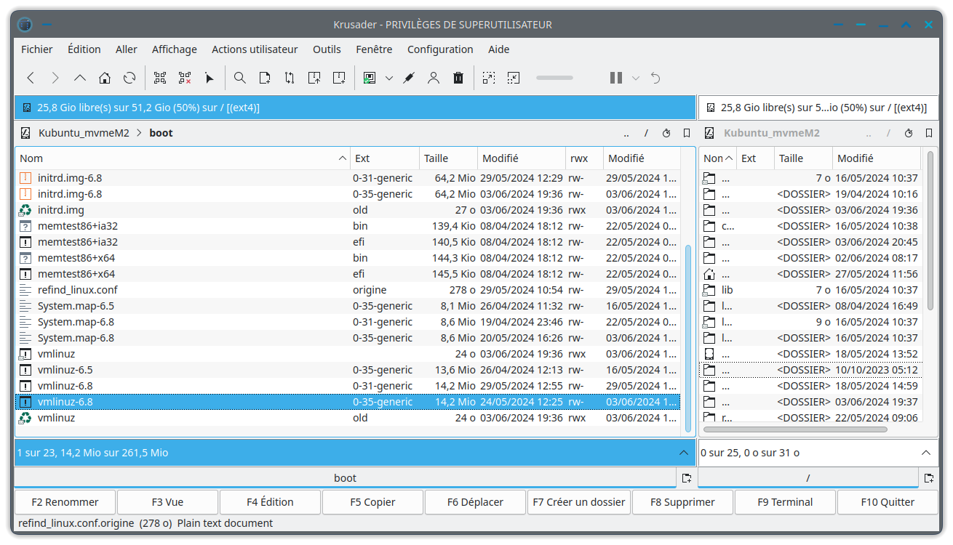Toggle the pin window button in title bar
Screen dimensions: 953x545
point(47,25)
